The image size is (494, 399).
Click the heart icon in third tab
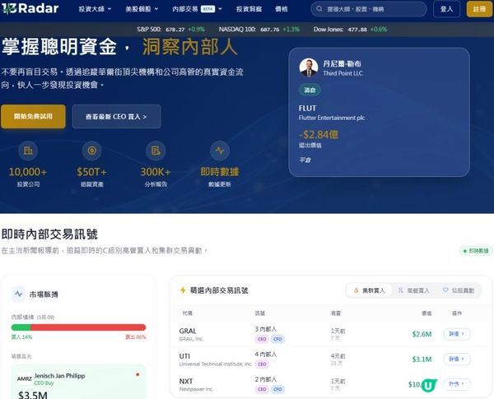pos(445,290)
